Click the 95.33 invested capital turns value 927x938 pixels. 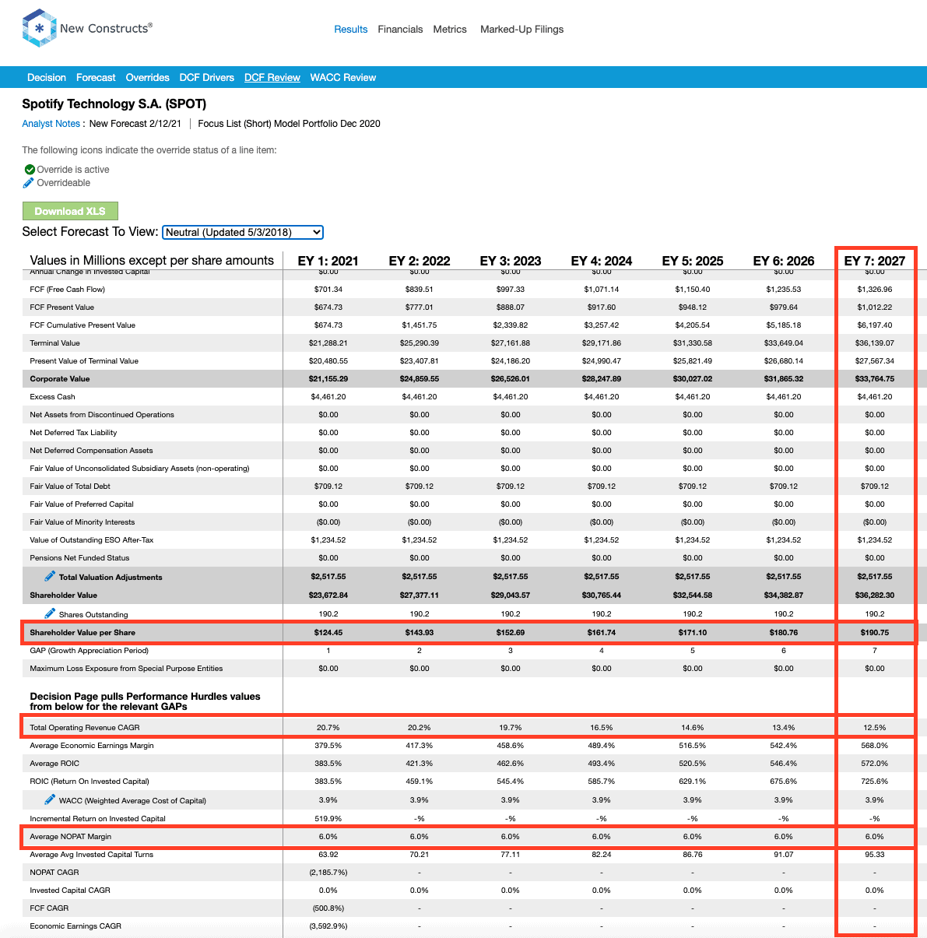coord(875,855)
